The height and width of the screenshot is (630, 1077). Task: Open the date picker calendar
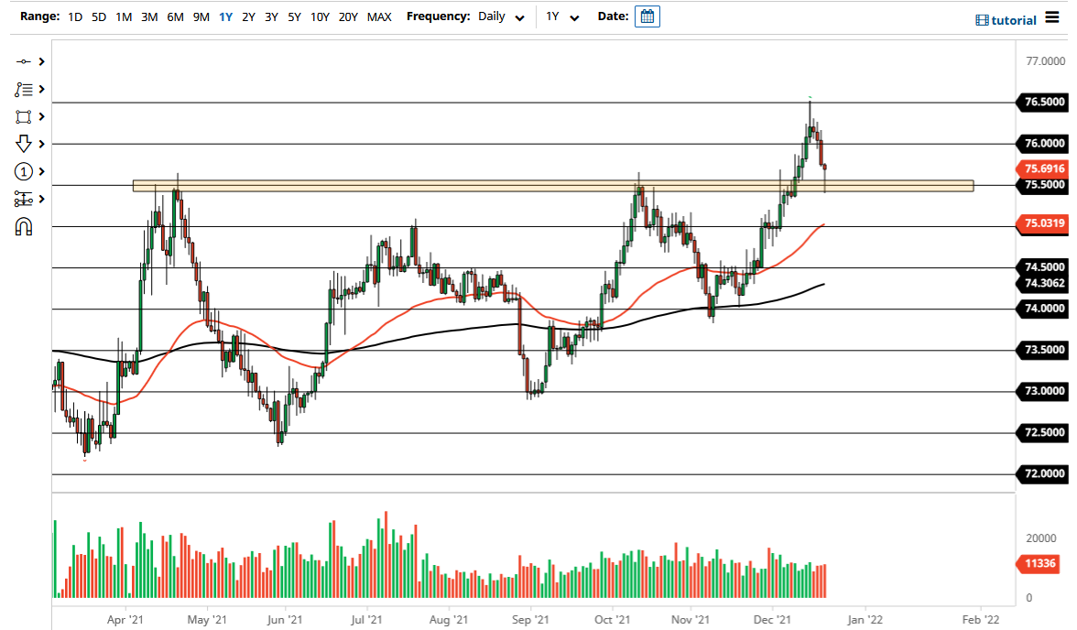click(647, 16)
